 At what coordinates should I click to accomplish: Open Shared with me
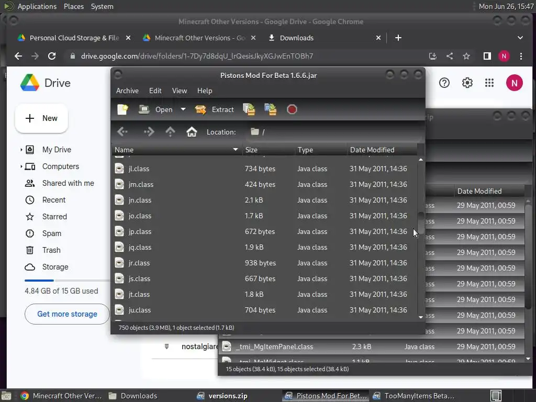coord(68,183)
